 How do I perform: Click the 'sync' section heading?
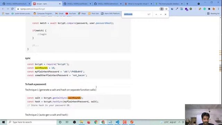click(x=28, y=58)
